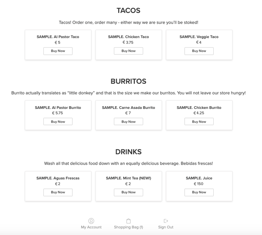This screenshot has height=235, width=262.
Task: Open the Shopping Bag icon
Action: coord(128,221)
